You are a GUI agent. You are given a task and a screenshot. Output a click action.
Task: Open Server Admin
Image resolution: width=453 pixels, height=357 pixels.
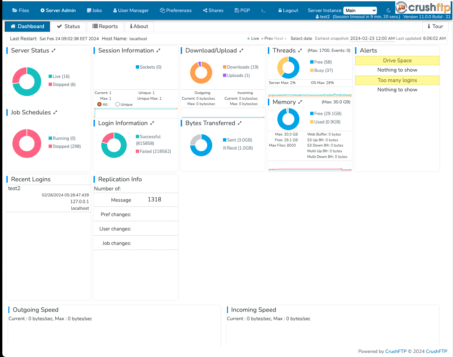58,10
